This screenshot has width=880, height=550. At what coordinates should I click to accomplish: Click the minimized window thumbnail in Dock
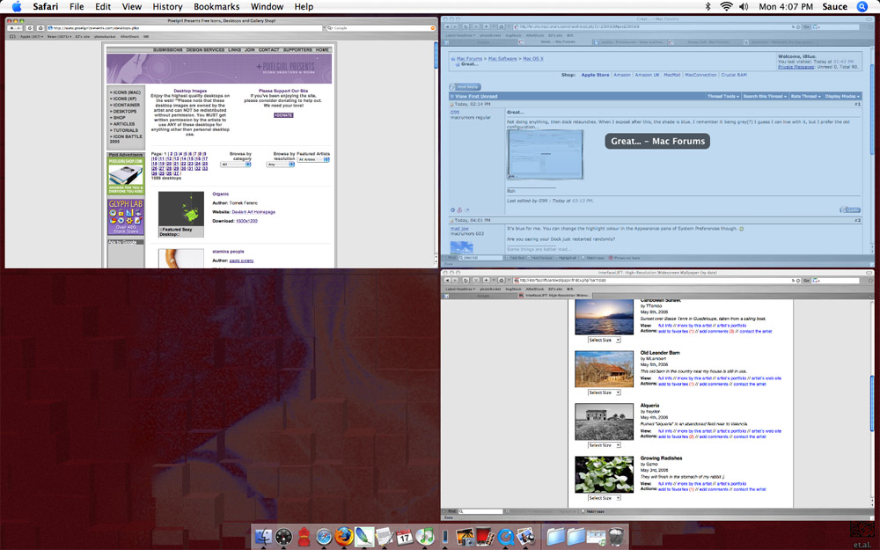point(596,538)
